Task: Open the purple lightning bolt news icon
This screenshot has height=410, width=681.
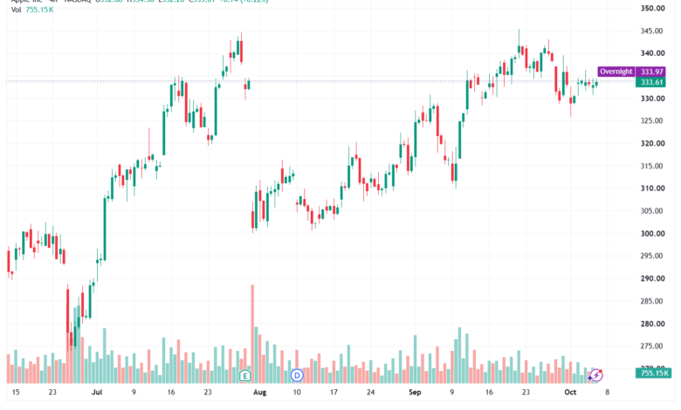Action: (x=596, y=375)
